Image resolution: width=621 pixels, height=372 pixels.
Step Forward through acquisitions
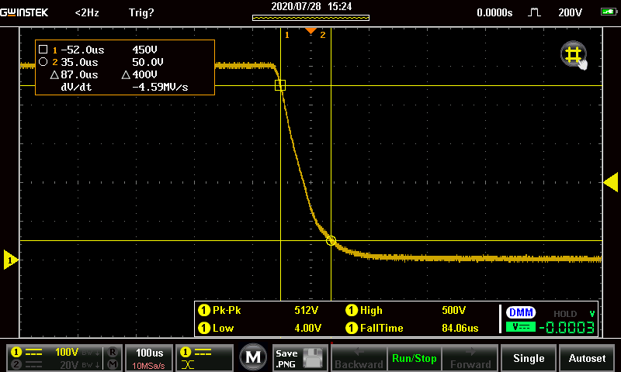tap(470, 357)
